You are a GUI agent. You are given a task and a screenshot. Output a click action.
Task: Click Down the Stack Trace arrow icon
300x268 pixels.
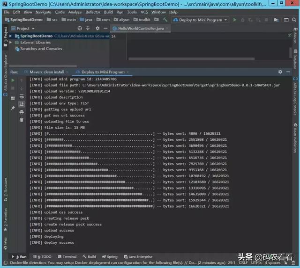click(22, 88)
